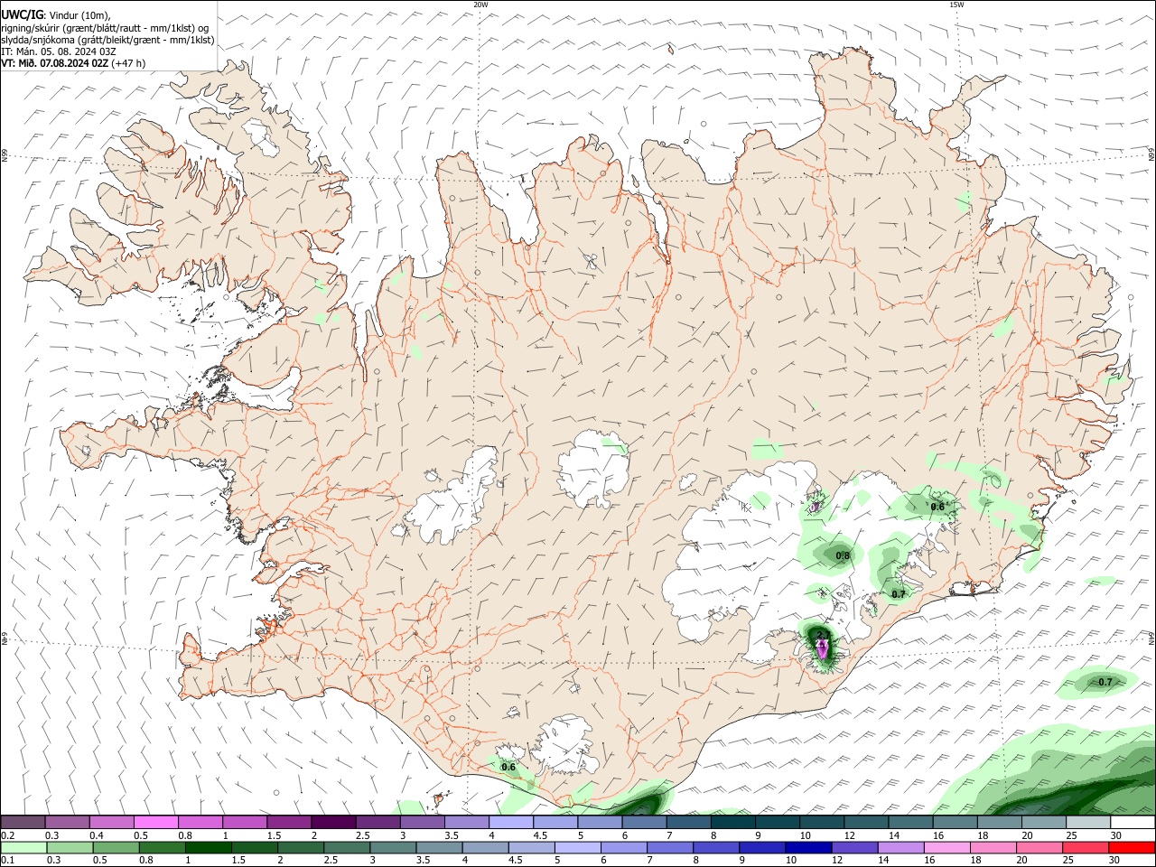Click the 0.6 value near the south coast glacier
Viewport: 1156px width, 867px height.
pyautogui.click(x=508, y=768)
